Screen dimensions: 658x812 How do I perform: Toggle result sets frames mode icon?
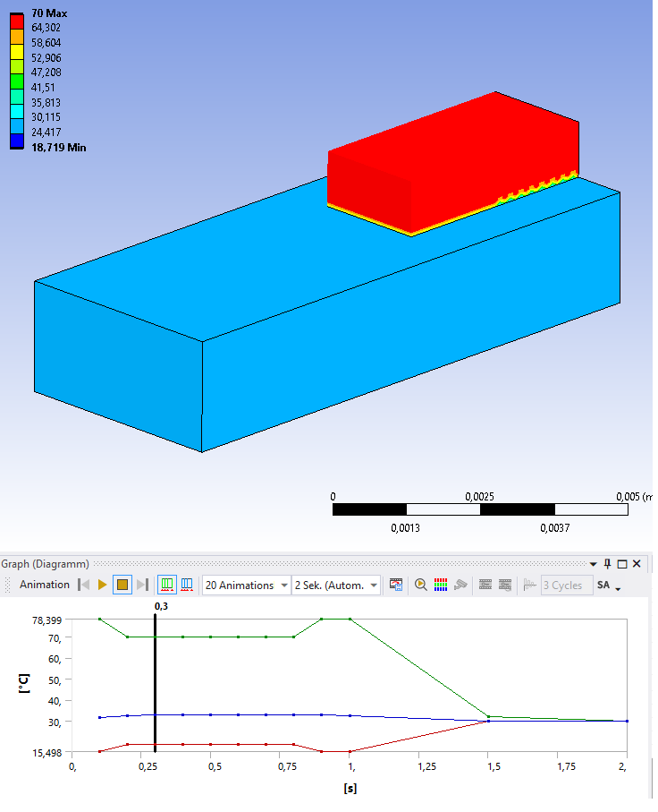click(x=187, y=585)
